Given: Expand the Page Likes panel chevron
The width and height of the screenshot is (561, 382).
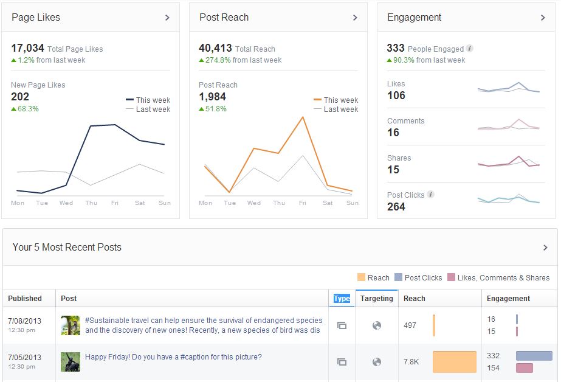Looking at the screenshot, I should click(167, 18).
